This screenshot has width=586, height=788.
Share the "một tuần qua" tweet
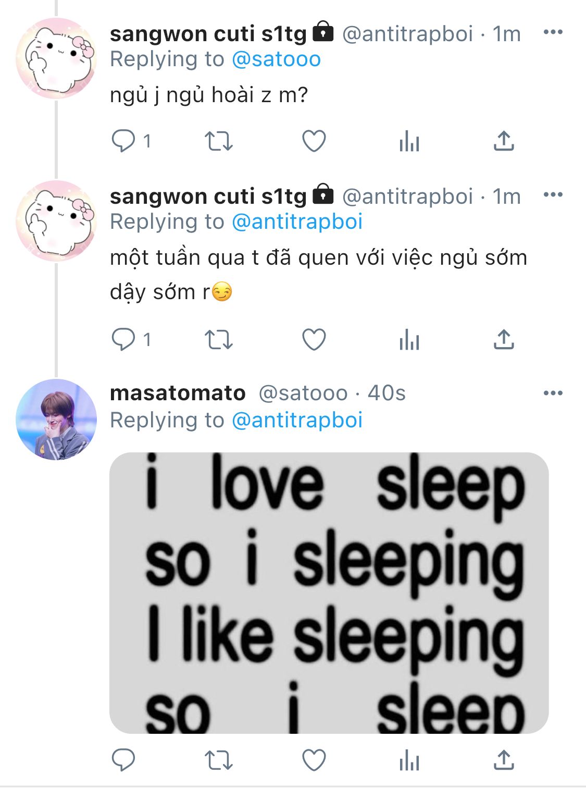(x=504, y=340)
